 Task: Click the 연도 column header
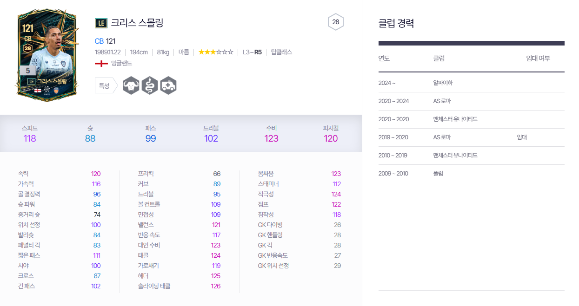[384, 59]
